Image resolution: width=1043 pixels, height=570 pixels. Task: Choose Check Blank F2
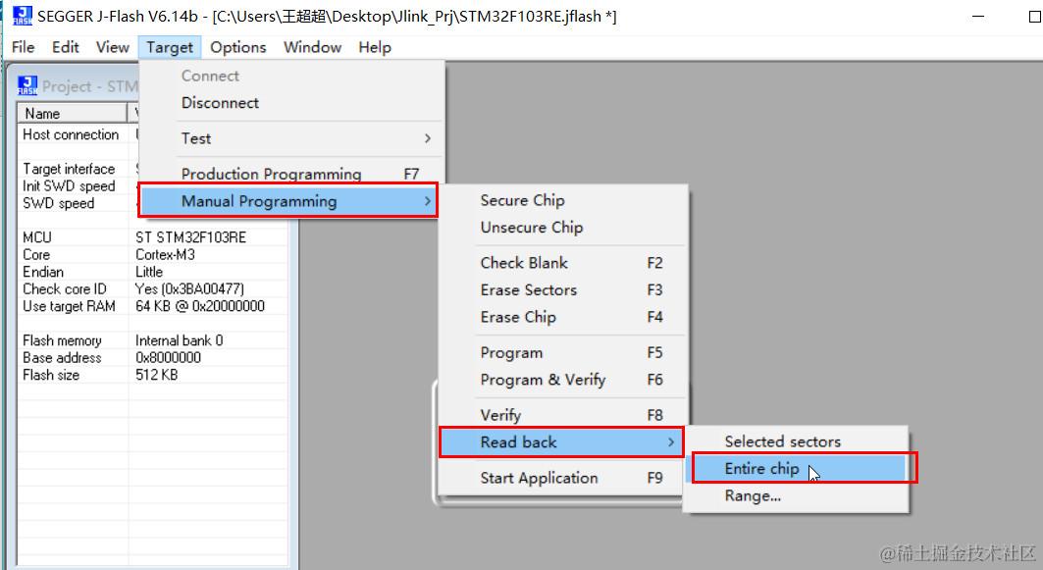[x=563, y=263]
